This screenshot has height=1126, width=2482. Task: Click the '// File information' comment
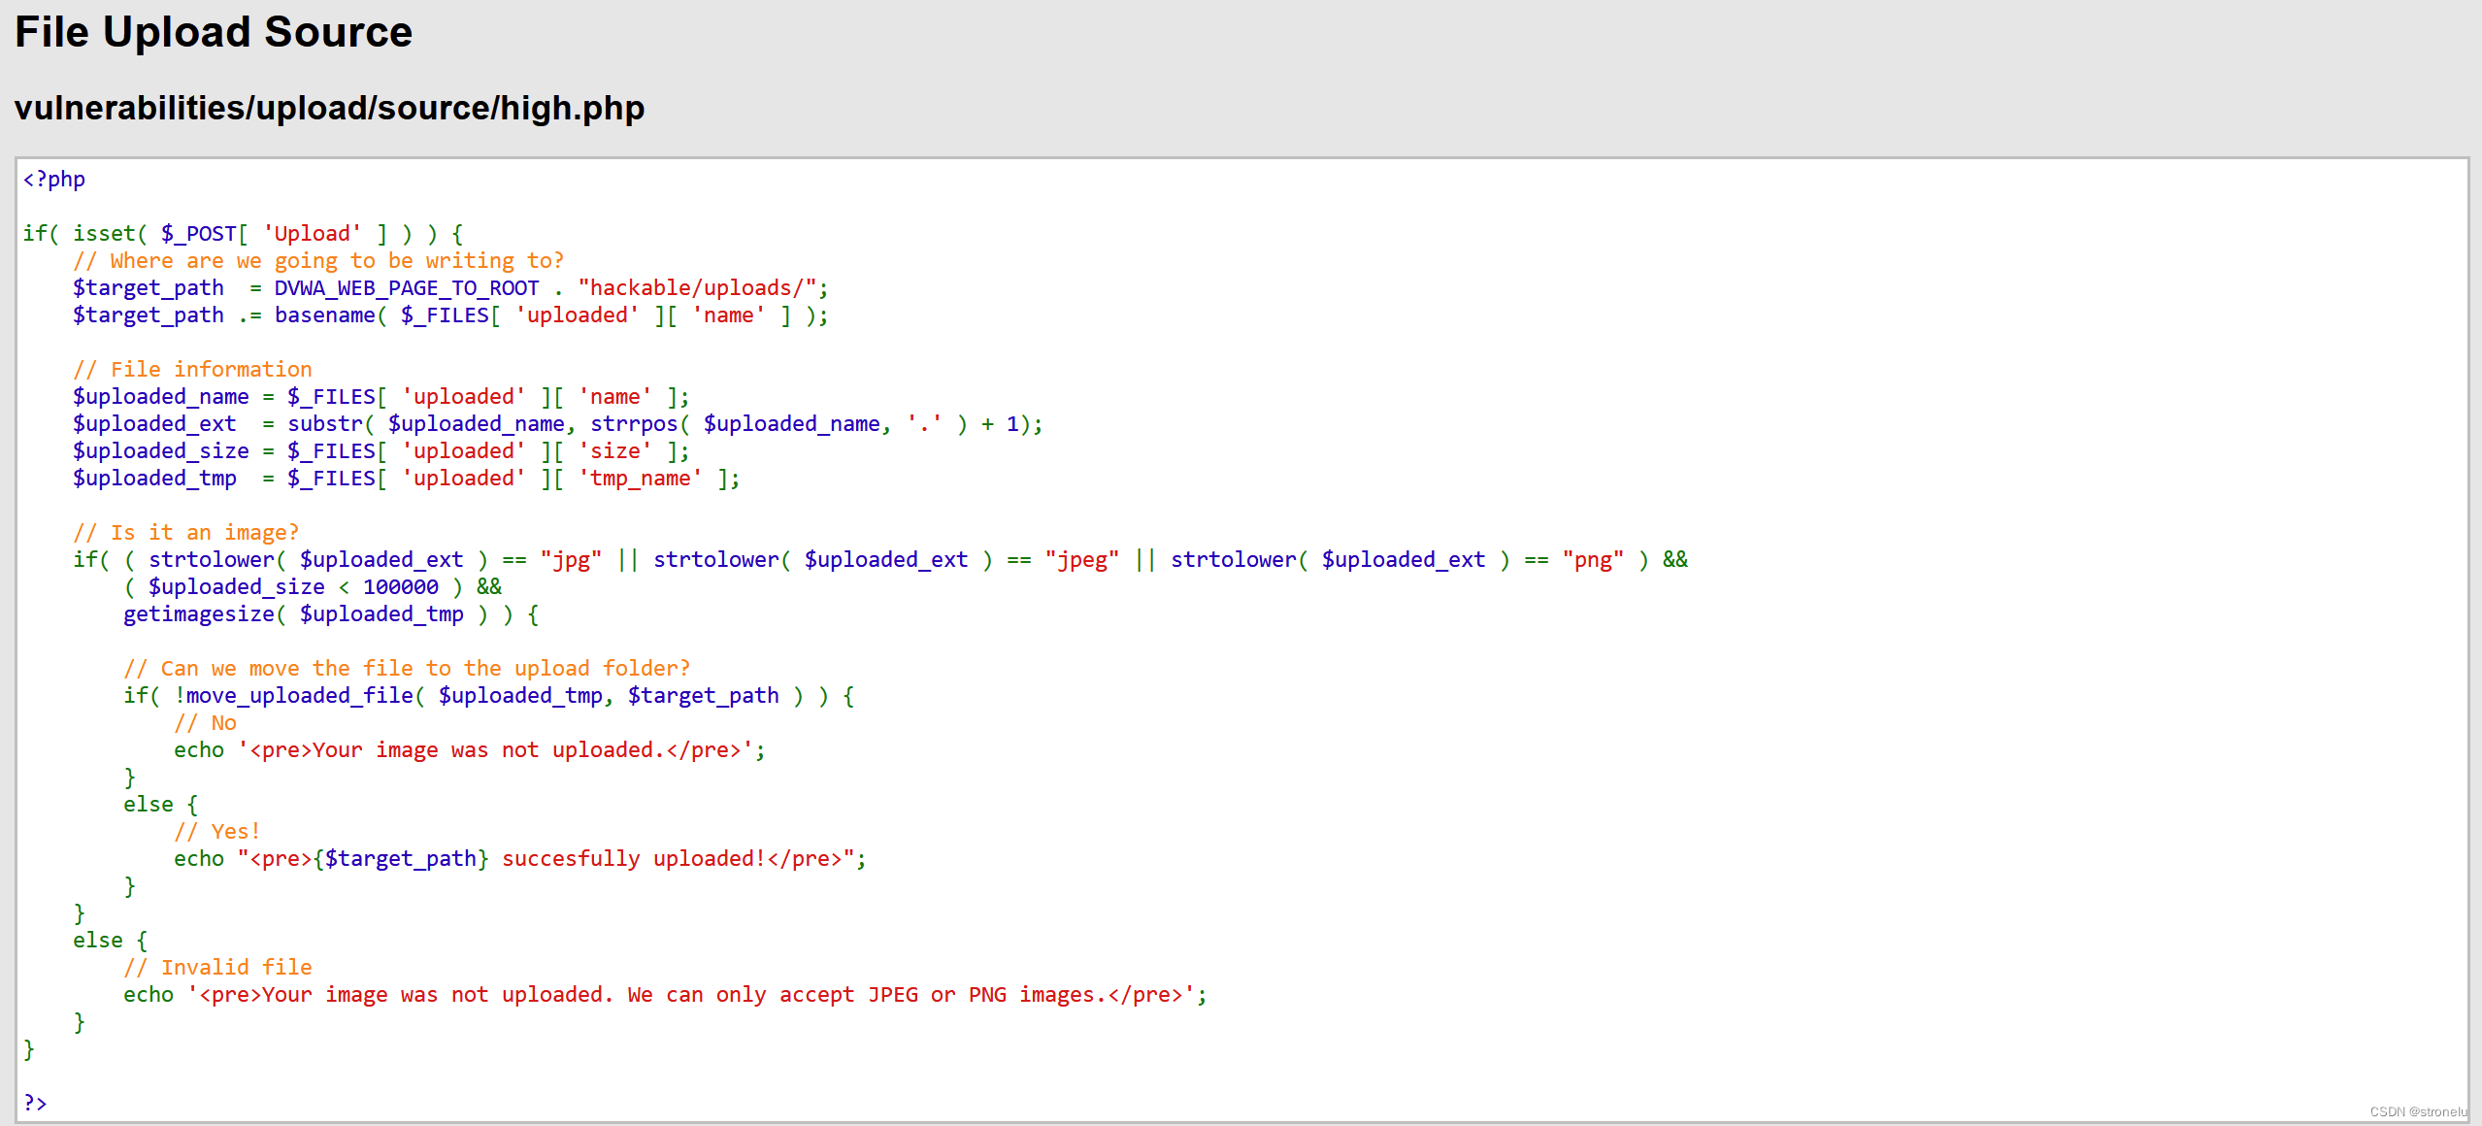click(x=192, y=370)
